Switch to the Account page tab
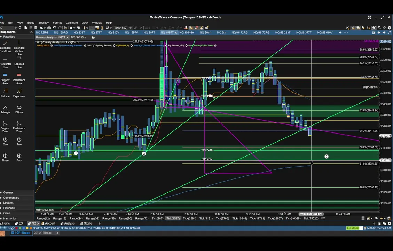This screenshot has width=393, height=251. 48,223
